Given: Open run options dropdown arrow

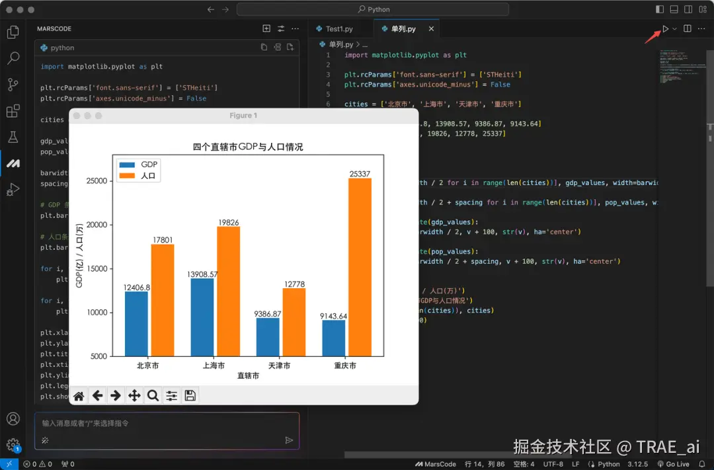Looking at the screenshot, I should click(675, 28).
